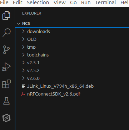
Task: Expand the toolchains folder chevron
Action: tap(23, 55)
